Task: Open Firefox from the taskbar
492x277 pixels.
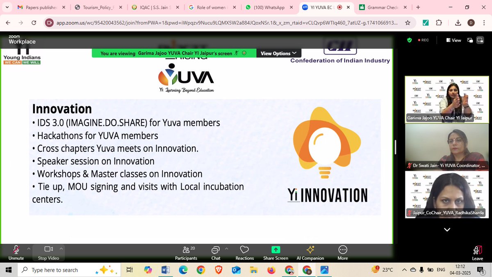Action: click(271, 270)
